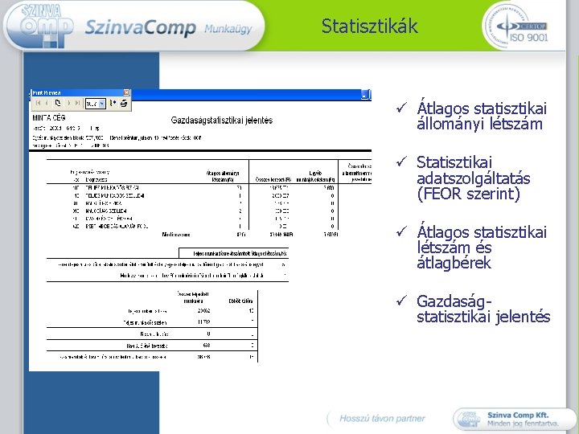The height and width of the screenshot is (434, 579).
Task: Close the Print Preview floating toolbar
Action: [x=126, y=92]
